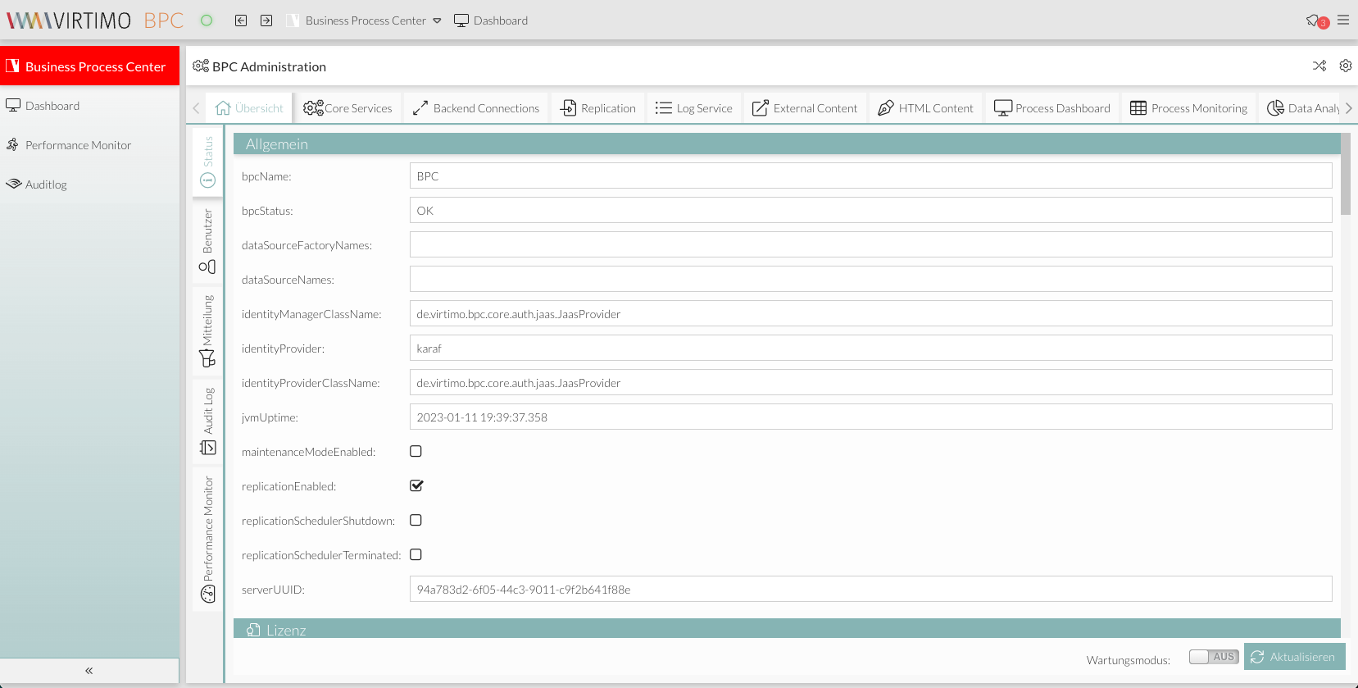Screen dimensions: 1358x688
Task: Click the Aktualisieren button
Action: (x=1294, y=657)
